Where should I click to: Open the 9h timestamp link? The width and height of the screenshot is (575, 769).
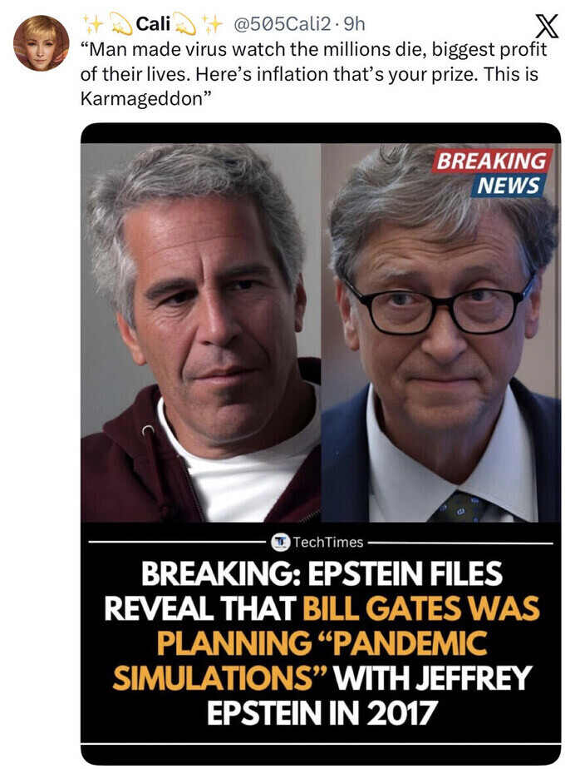pos(355,23)
